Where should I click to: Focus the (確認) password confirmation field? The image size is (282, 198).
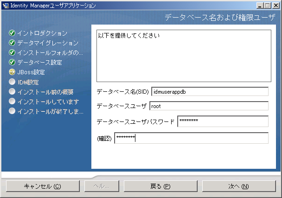(192, 138)
